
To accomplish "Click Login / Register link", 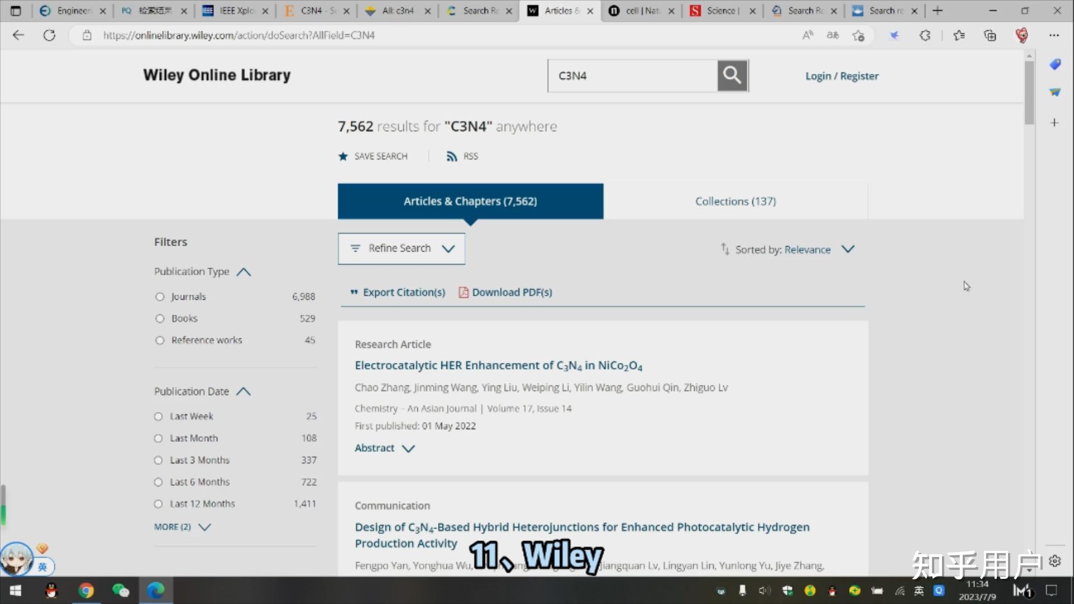I will [842, 76].
